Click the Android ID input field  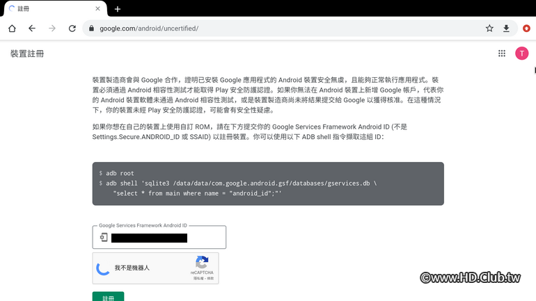(x=159, y=237)
